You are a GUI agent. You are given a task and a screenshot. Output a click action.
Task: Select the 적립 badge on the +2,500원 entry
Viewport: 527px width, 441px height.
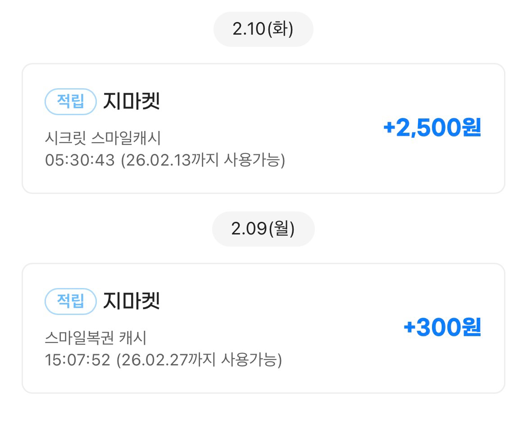(71, 102)
